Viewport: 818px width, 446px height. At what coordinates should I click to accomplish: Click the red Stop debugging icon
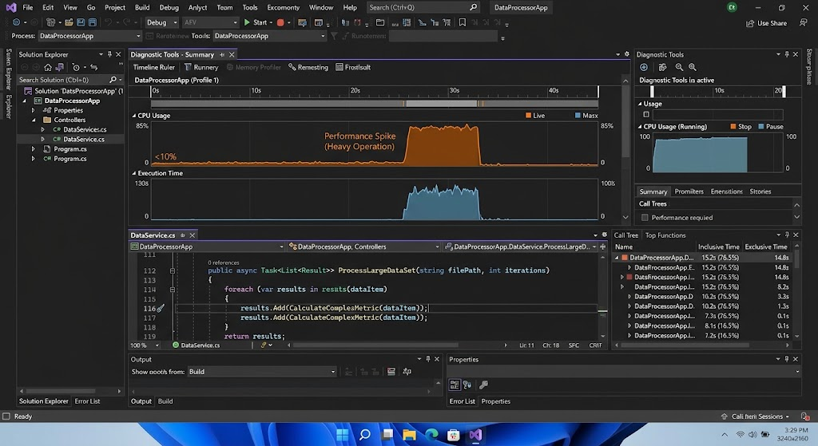tap(280, 22)
